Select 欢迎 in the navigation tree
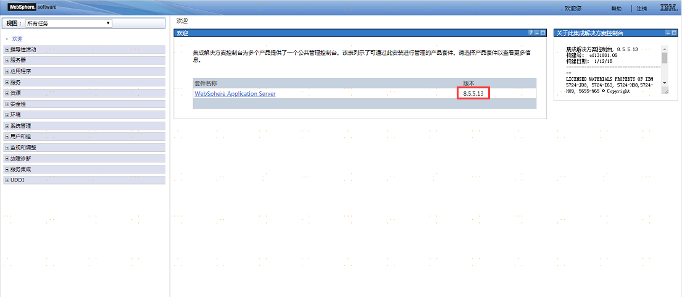This screenshot has height=297, width=682. 17,39
